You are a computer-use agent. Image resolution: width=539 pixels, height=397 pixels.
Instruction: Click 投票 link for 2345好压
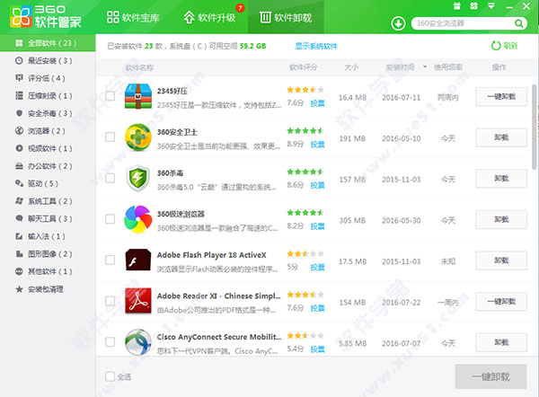(x=317, y=103)
